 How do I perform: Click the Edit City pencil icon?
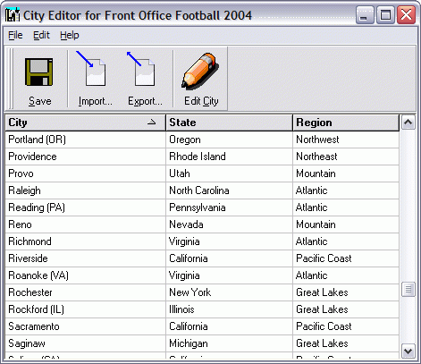pos(200,71)
